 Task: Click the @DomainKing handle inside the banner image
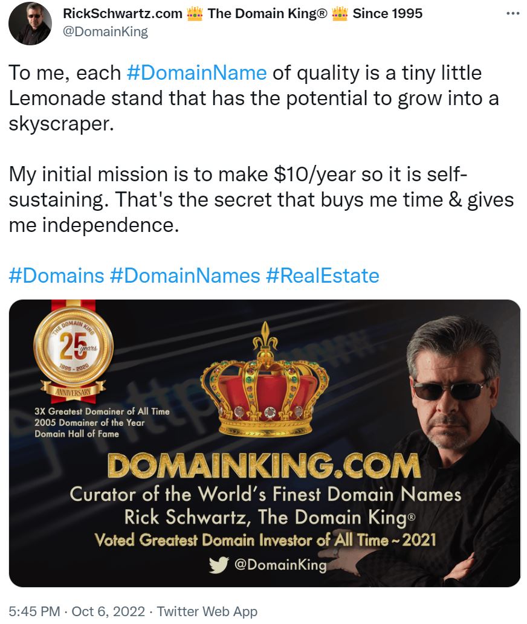point(279,564)
